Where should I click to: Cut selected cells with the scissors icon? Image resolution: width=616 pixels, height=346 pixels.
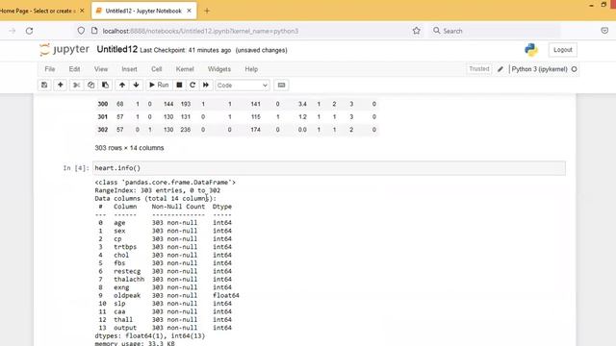click(77, 86)
